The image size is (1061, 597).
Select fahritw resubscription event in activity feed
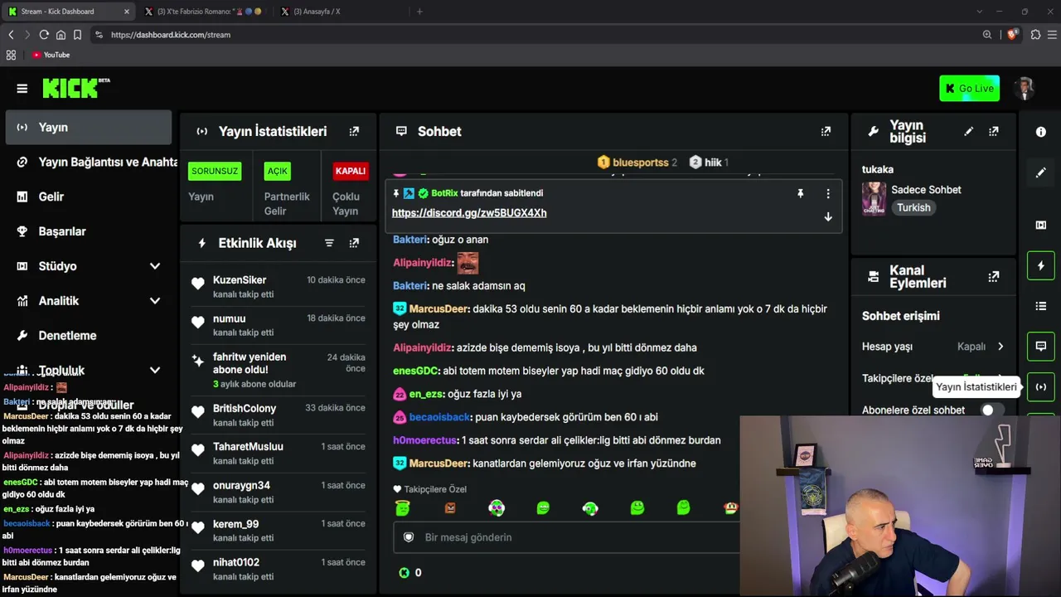pyautogui.click(x=278, y=371)
